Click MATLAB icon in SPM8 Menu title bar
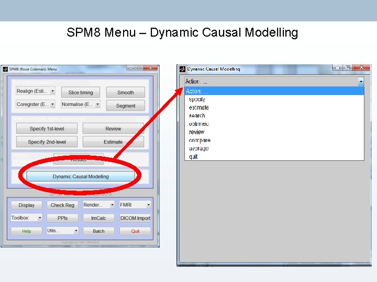377x282 pixels. tap(5, 69)
